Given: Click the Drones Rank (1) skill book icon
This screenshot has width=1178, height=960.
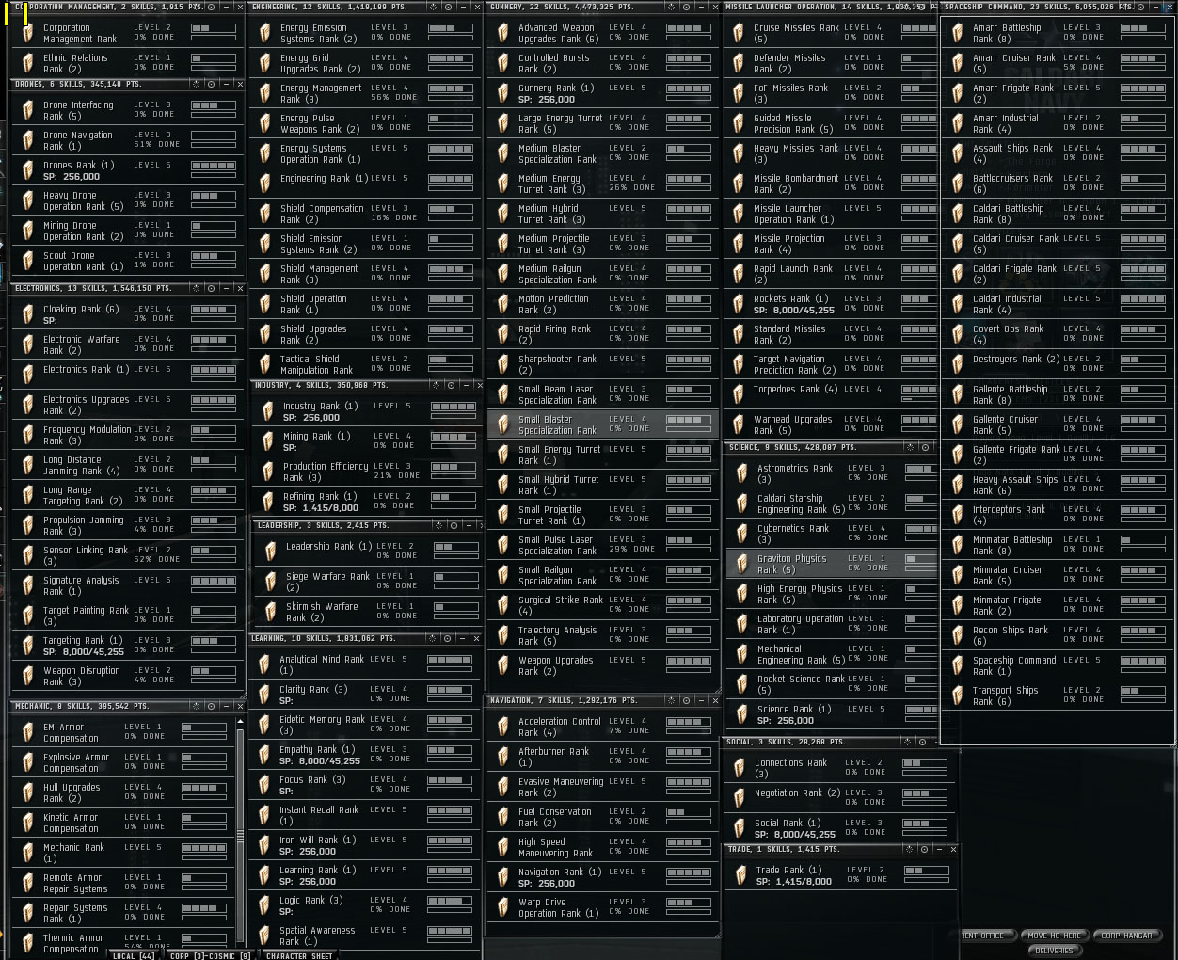Looking at the screenshot, I should [x=28, y=171].
